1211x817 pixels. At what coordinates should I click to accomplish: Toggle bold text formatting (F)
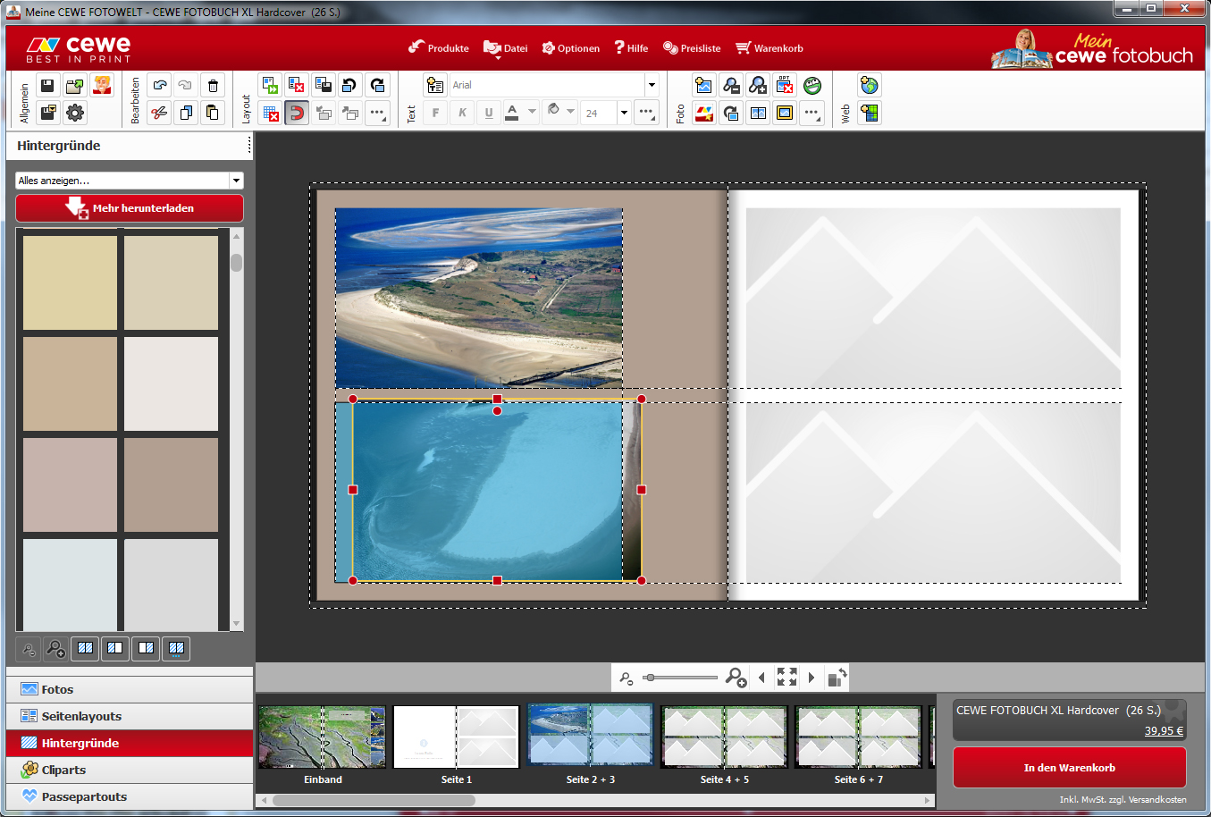click(435, 113)
